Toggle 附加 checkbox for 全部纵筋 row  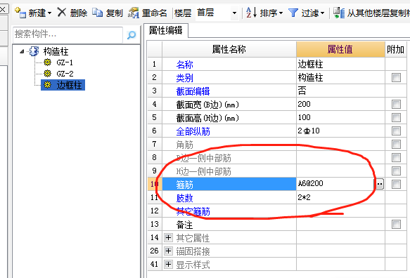396,131
